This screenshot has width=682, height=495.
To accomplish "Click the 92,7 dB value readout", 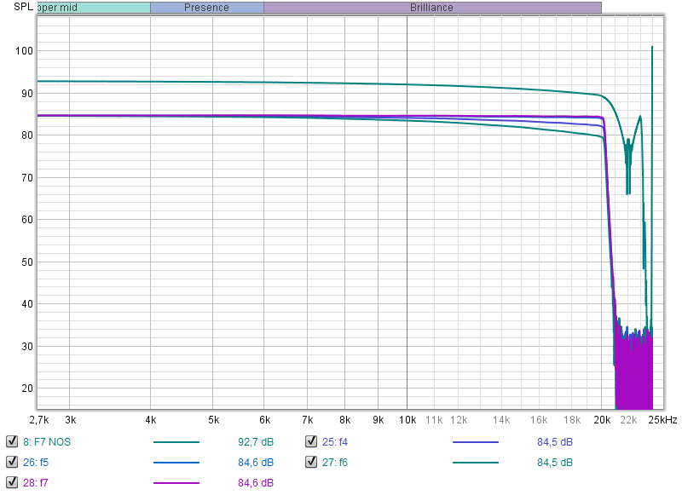I will pyautogui.click(x=255, y=442).
